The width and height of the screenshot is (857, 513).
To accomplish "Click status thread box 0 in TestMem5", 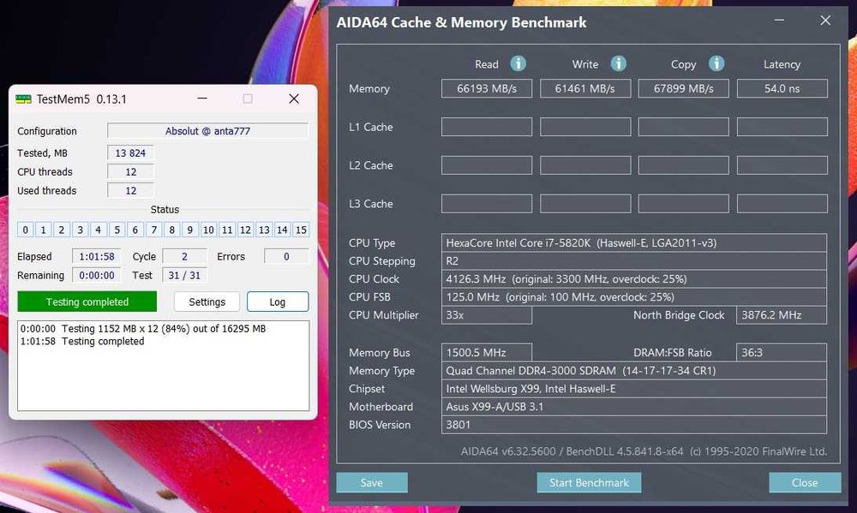I will point(25,230).
